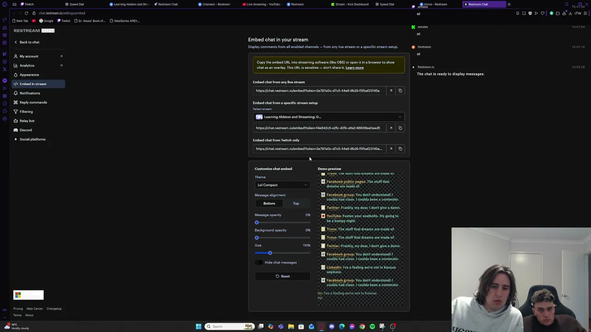Open Snipping Tool from the taskbar

point(382,326)
